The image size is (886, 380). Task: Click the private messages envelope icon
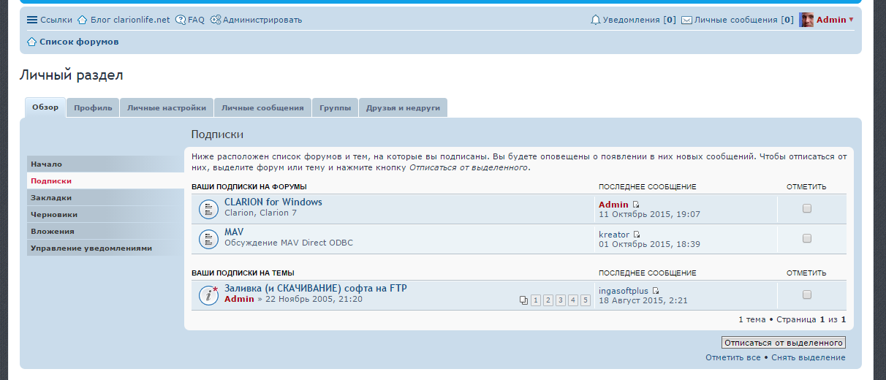click(686, 20)
